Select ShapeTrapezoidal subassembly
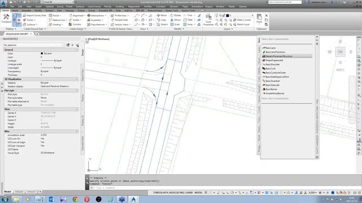Screen dimensions: 362x203 pyautogui.click(x=274, y=60)
